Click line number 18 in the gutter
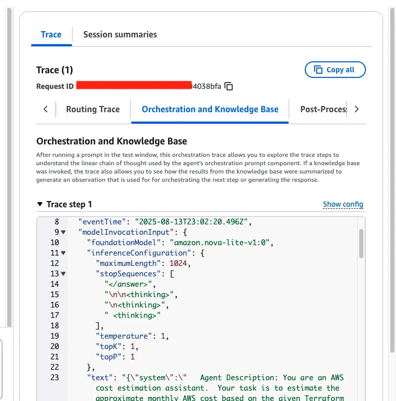This screenshot has width=396, height=401. tap(54, 326)
